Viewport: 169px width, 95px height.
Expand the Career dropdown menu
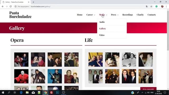click(91, 15)
